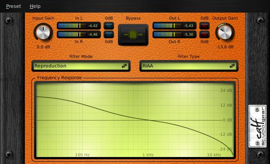Image resolution: width=270 pixels, height=164 pixels.
Task: Click the 0,0 dB input gain value
Action: [x=43, y=47]
